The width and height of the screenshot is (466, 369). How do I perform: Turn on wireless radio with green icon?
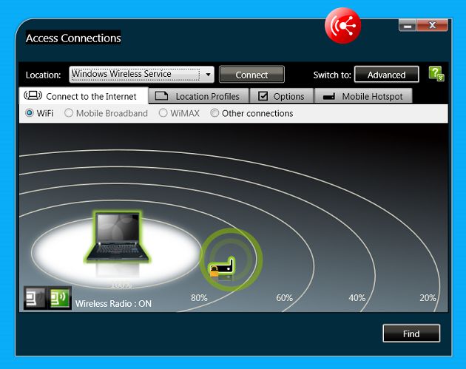59,298
